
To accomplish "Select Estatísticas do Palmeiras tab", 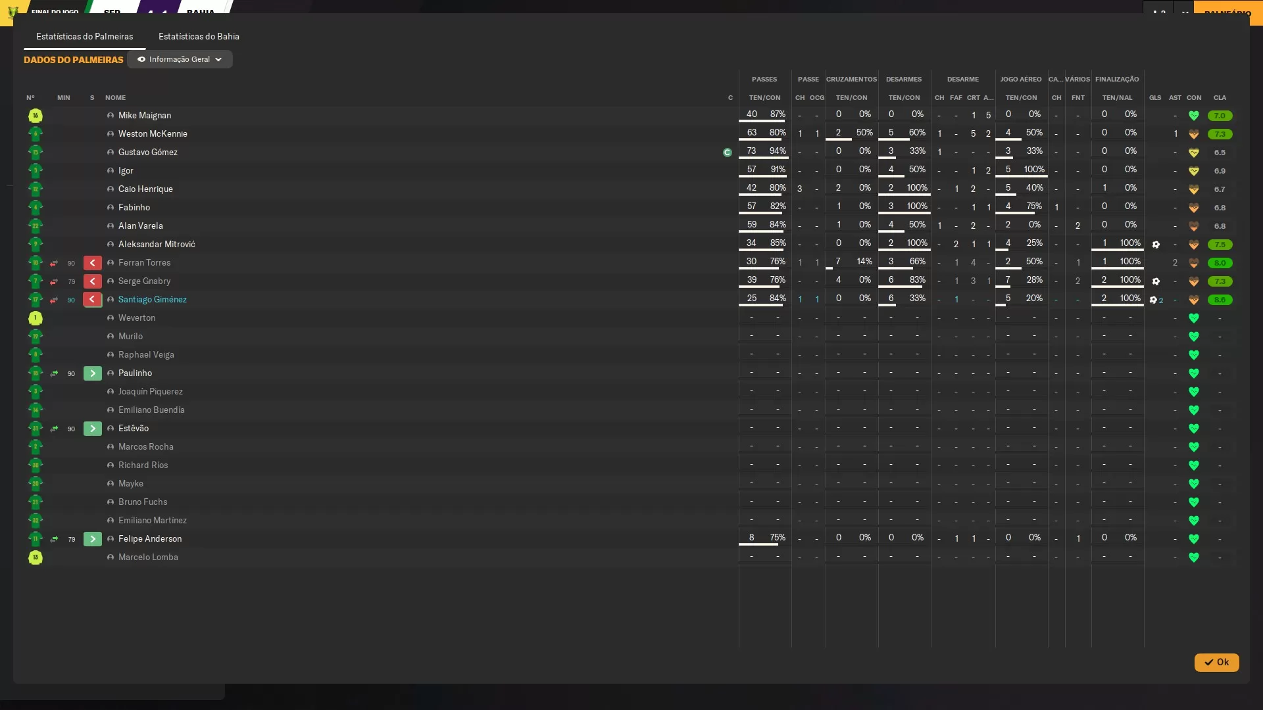I will (x=84, y=36).
